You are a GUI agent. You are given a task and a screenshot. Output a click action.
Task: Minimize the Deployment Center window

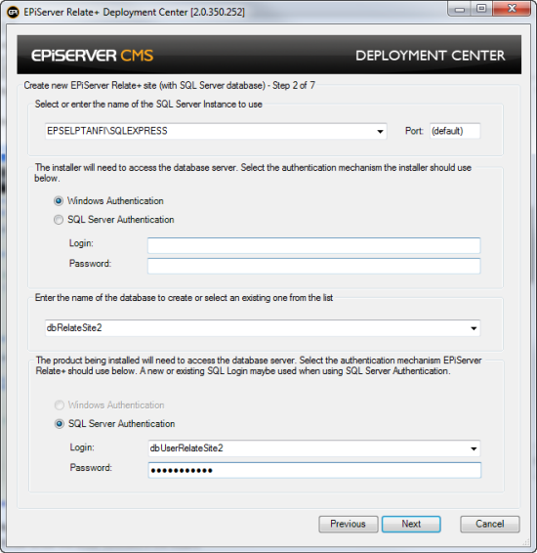[460, 9]
